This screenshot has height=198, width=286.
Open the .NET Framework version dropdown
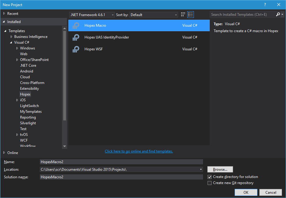pos(92,15)
